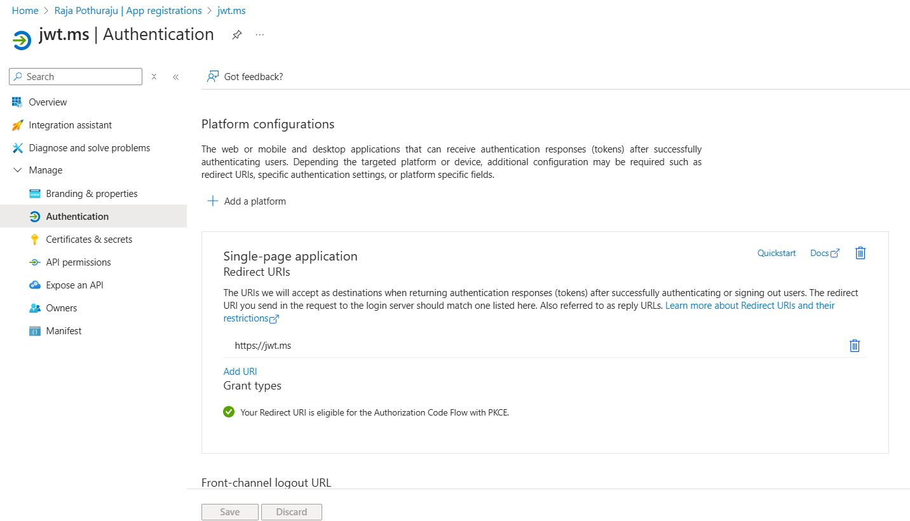Open Branding & properties settings
The height and width of the screenshot is (521, 910).
[x=93, y=193]
